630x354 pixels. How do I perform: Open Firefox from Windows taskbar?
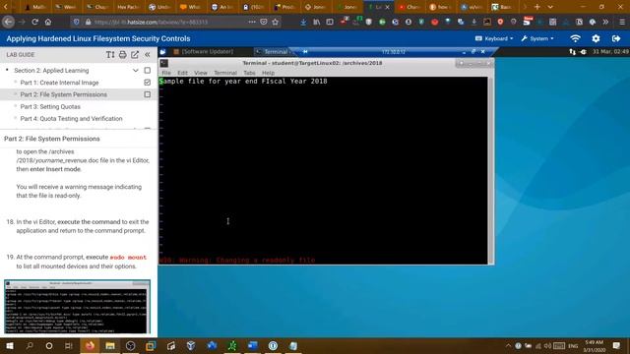click(x=90, y=345)
